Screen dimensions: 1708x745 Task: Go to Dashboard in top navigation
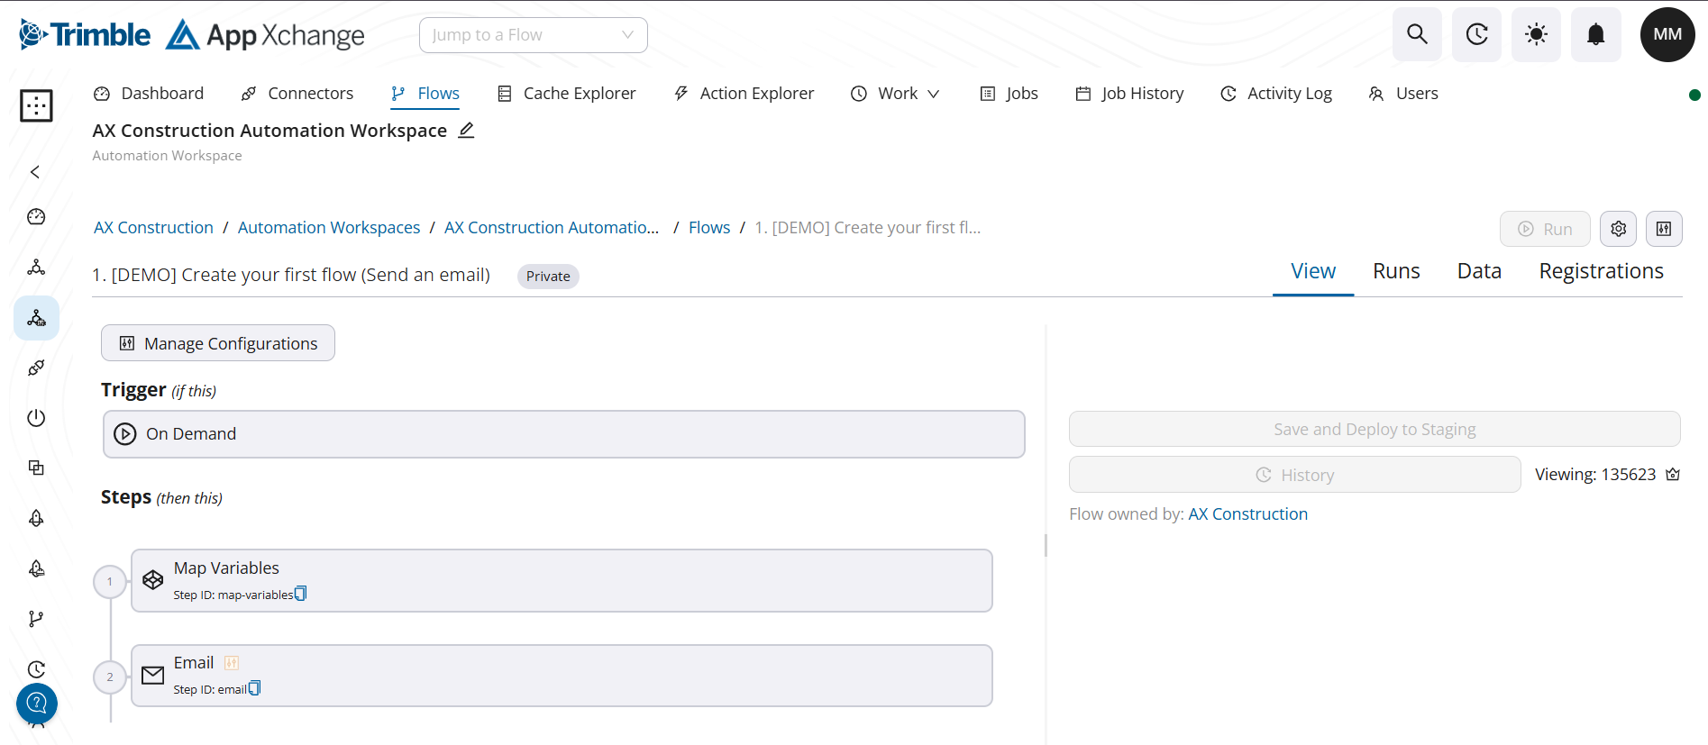point(150,94)
